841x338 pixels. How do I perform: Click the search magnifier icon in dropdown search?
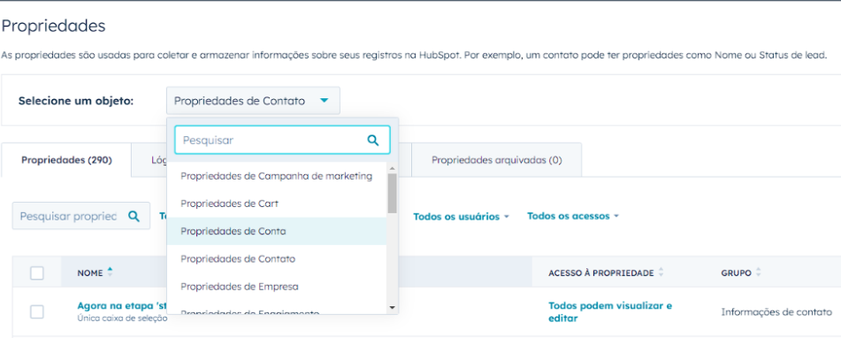click(373, 141)
